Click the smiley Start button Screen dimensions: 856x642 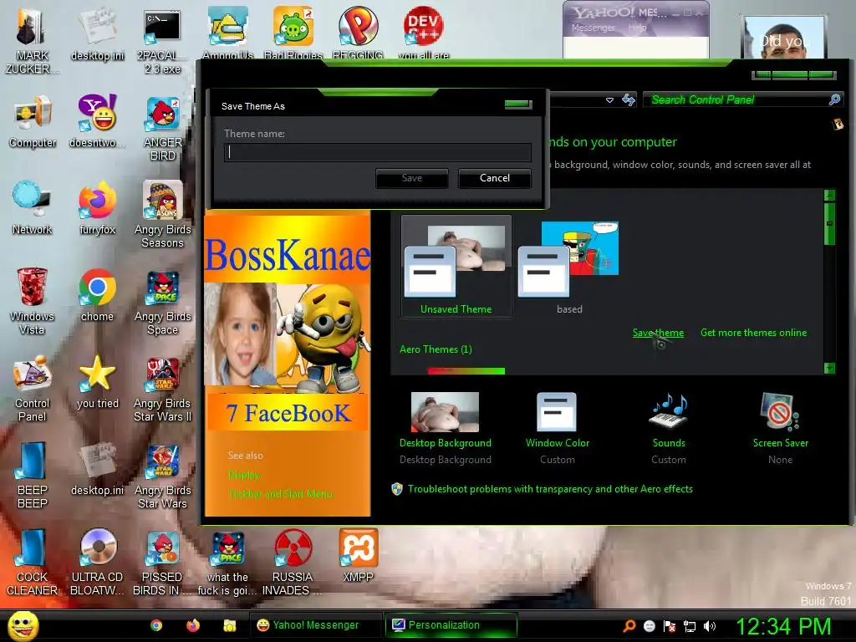[x=23, y=625]
